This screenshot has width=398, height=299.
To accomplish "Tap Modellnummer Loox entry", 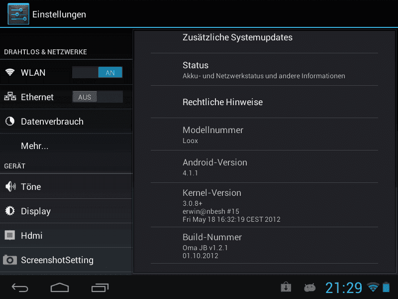I will (x=264, y=134).
